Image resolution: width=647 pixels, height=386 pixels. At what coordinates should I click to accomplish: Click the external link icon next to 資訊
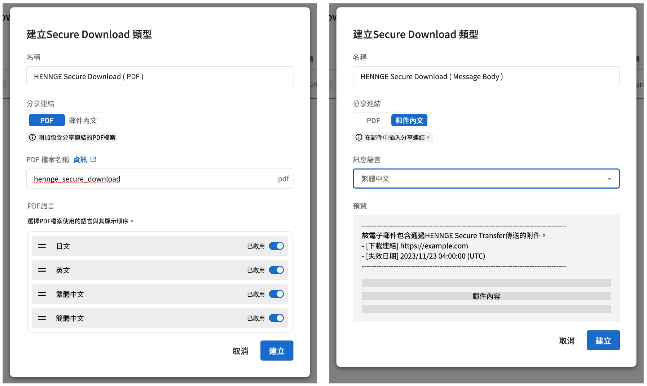[x=93, y=159]
